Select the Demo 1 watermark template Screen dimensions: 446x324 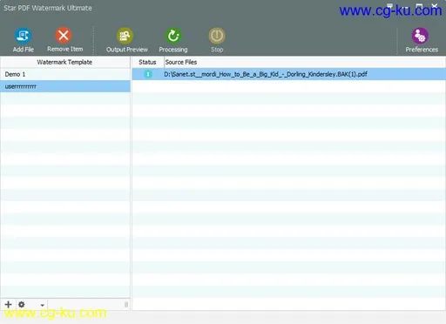tap(65, 74)
